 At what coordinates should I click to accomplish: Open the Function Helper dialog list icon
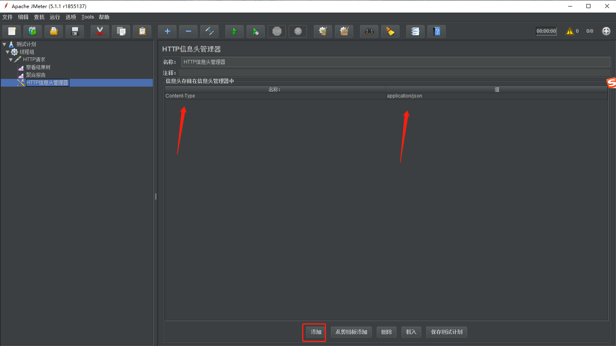click(x=415, y=31)
